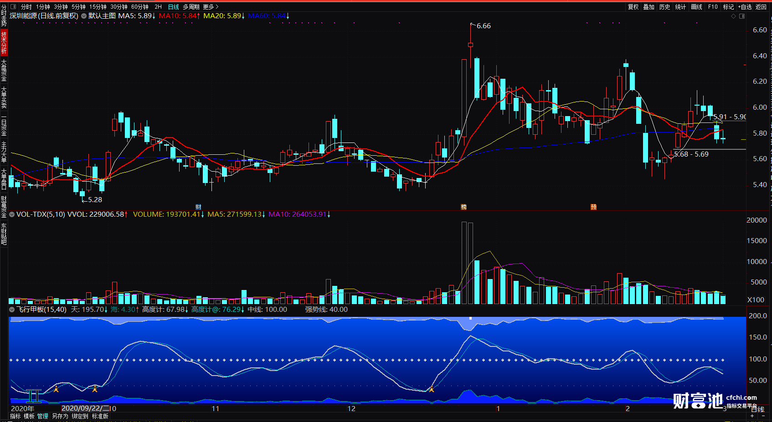Open the 多周期 multi-period view

click(191, 7)
